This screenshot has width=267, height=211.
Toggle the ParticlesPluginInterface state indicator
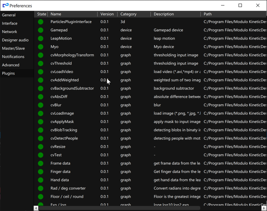point(41,22)
